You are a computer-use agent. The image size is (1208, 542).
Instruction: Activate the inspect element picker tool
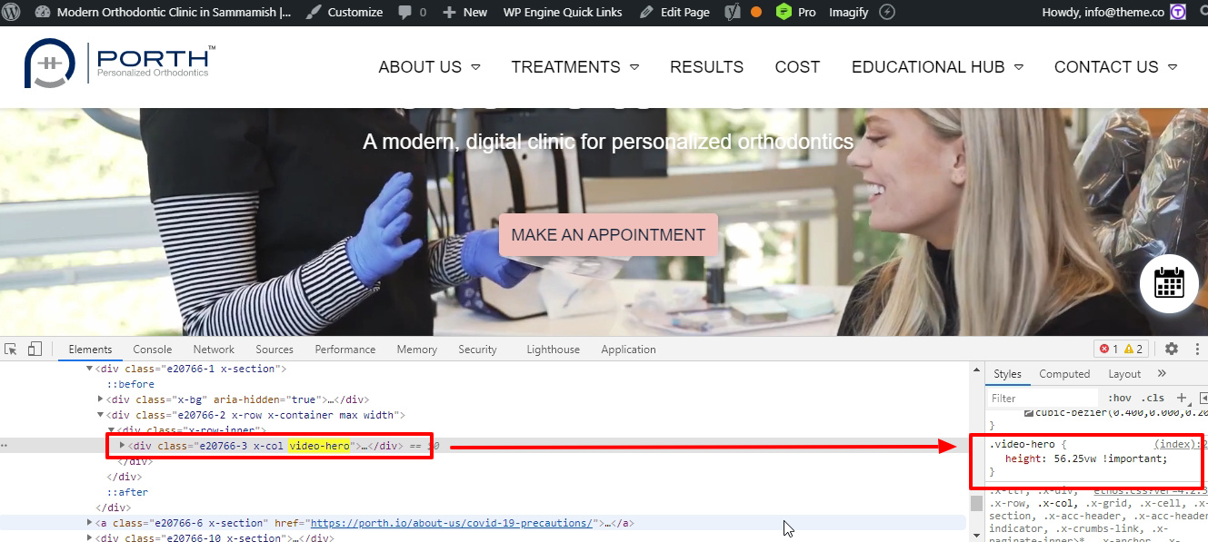[x=11, y=350]
